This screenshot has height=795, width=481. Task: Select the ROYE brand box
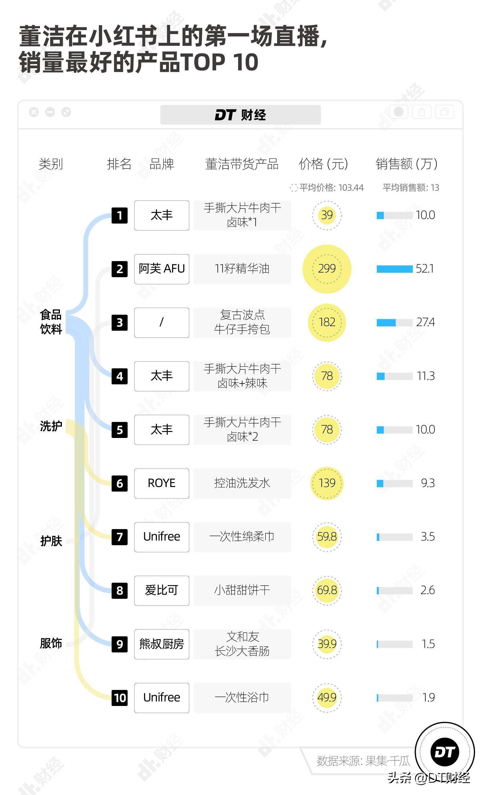click(x=161, y=483)
